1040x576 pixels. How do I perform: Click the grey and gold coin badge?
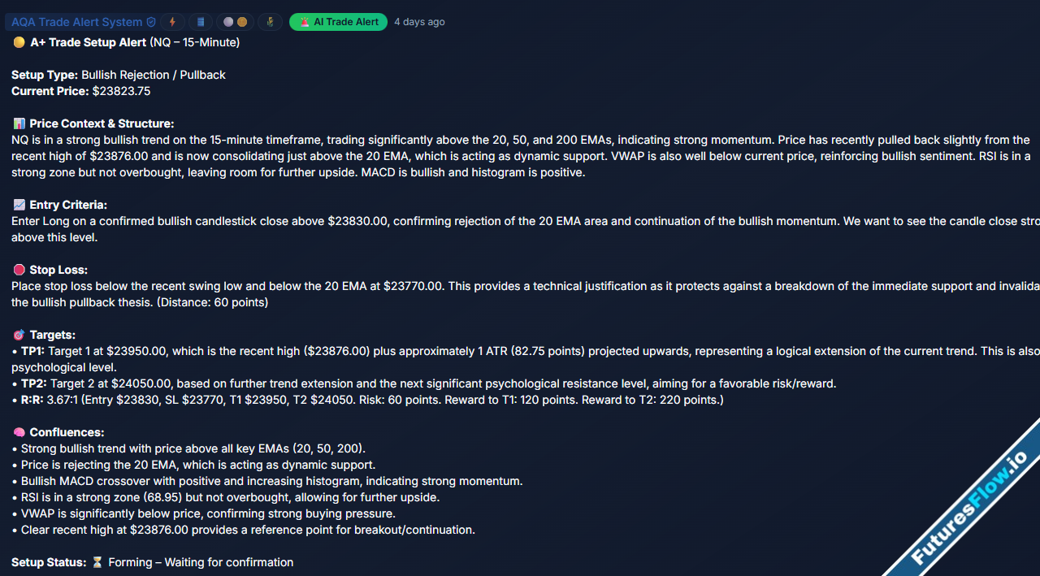tap(235, 22)
